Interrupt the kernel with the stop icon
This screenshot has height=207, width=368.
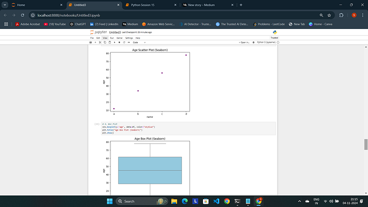point(119,43)
